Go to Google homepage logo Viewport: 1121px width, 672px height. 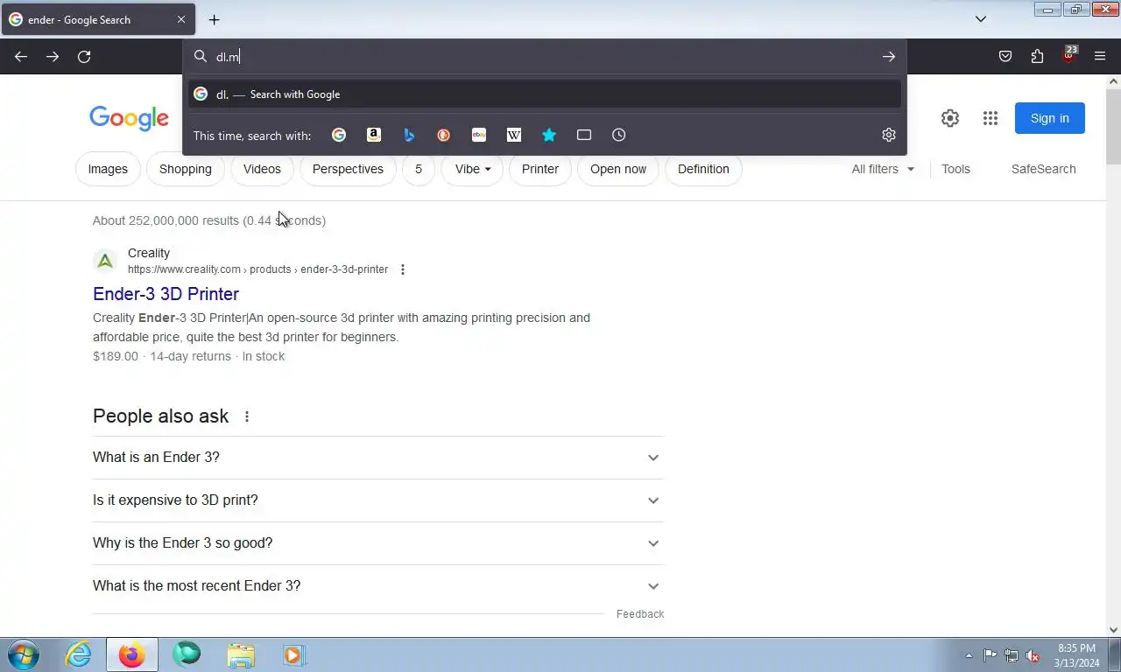(x=129, y=118)
